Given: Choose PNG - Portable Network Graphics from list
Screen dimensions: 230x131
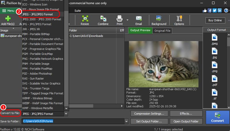Looking at the screenshot, I should tap(43, 59).
